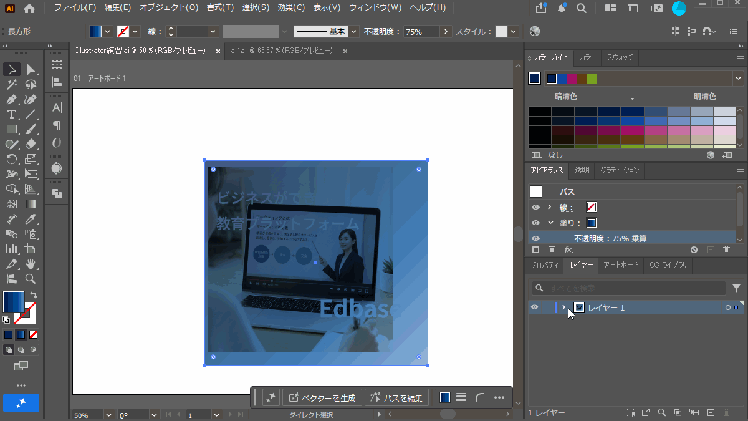Screen dimensions: 748x421
Task: Open the Share document icon
Action: click(541, 8)
